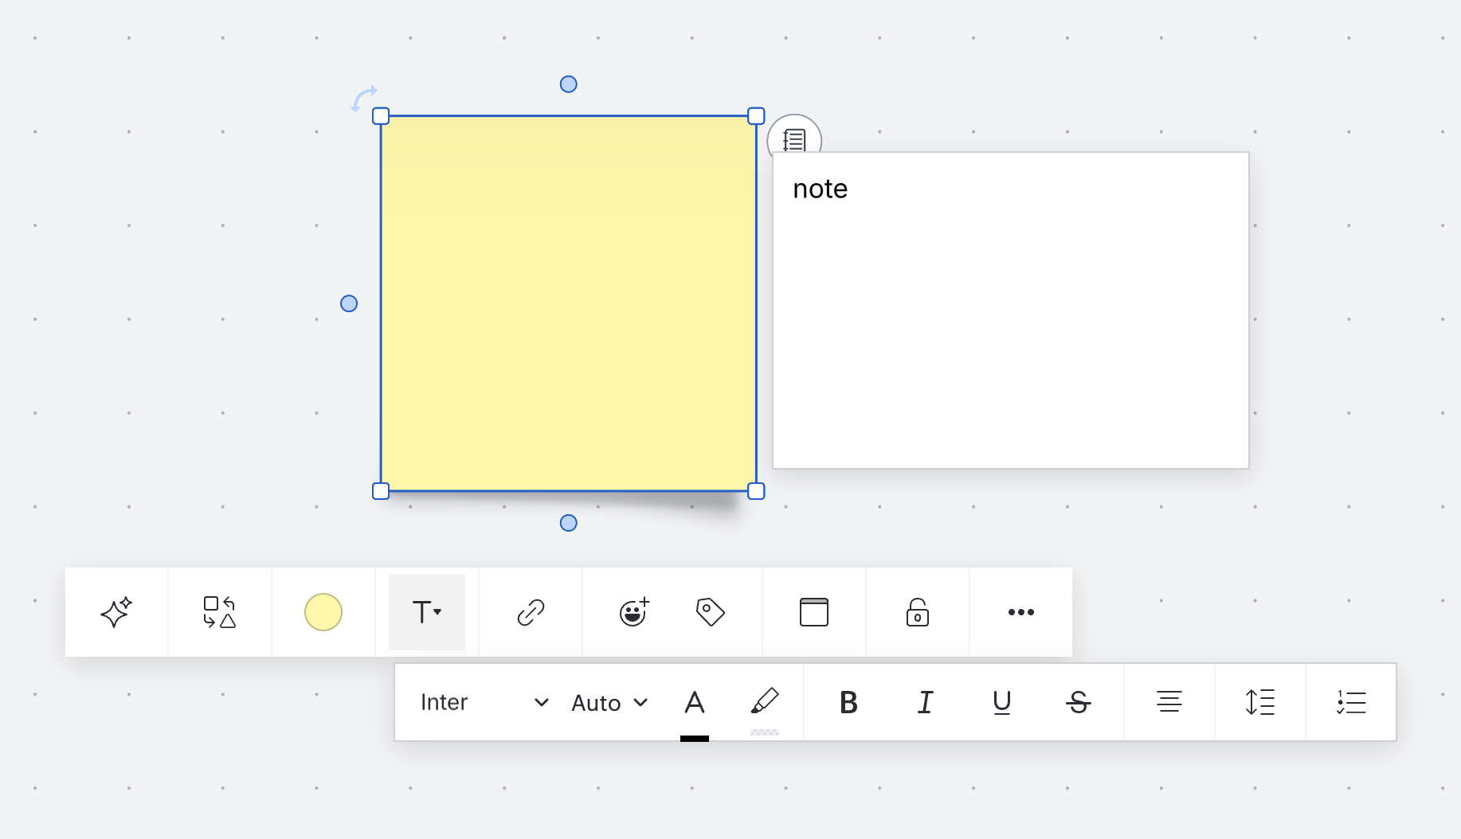This screenshot has height=839, width=1461.
Task: Click the bottom-right resize handle
Action: (x=757, y=491)
